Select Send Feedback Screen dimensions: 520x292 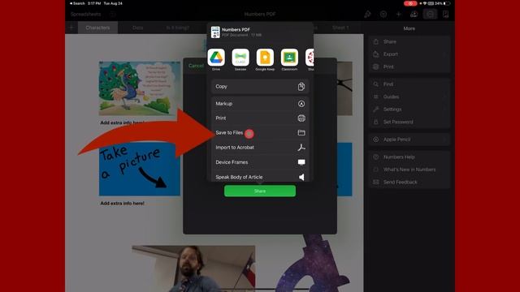[409, 182]
